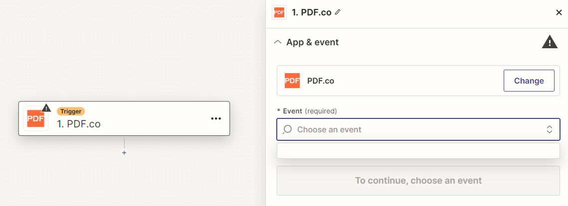Click the PDF.co logo beside the Change button
568x206 pixels.
(x=292, y=81)
